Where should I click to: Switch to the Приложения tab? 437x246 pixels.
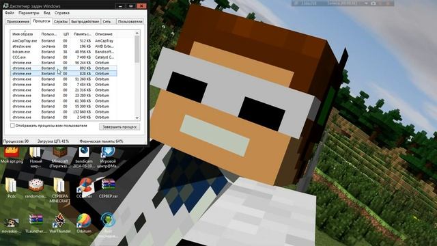point(18,21)
